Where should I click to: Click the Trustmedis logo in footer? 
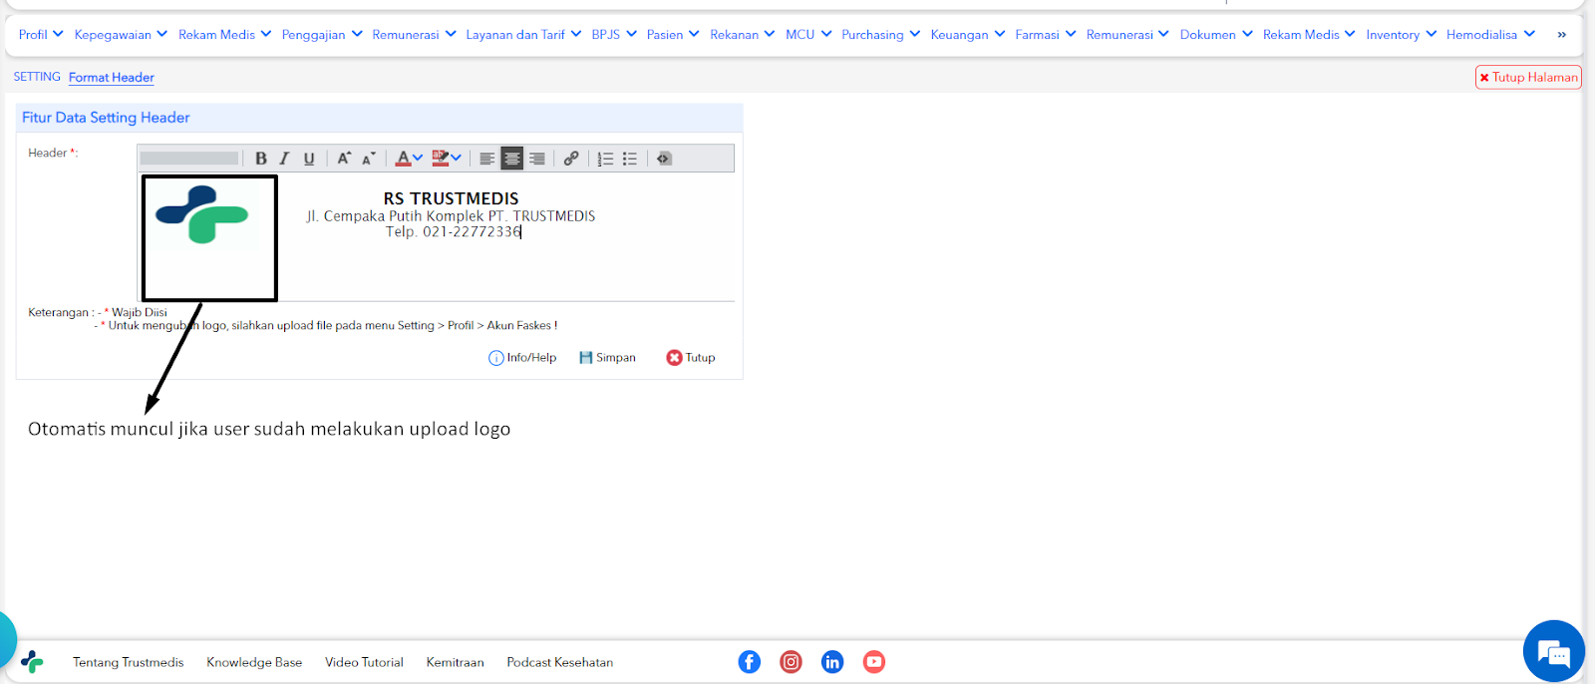tap(32, 662)
